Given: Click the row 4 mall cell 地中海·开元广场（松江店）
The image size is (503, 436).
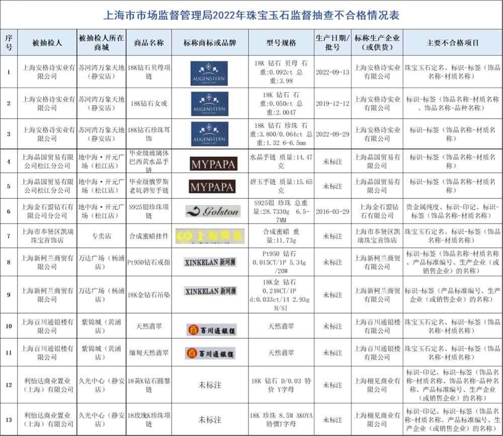Looking at the screenshot, I should tap(102, 162).
